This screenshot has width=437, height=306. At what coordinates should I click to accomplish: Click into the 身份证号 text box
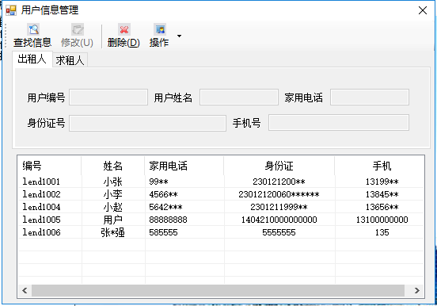148,123
